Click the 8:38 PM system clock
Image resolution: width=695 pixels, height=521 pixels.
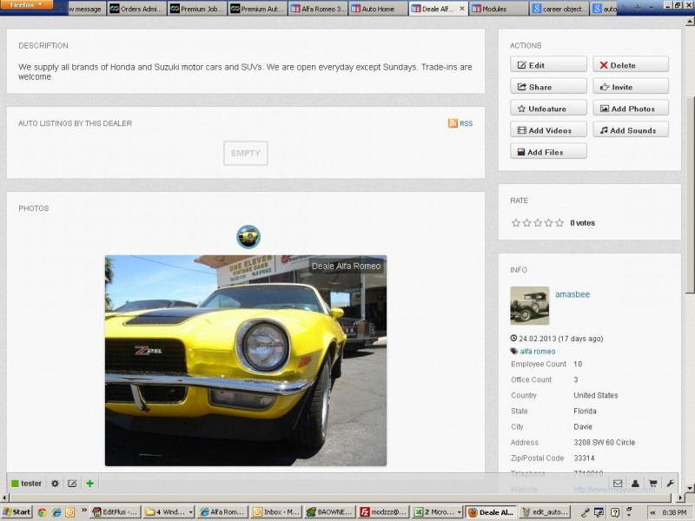pos(674,512)
